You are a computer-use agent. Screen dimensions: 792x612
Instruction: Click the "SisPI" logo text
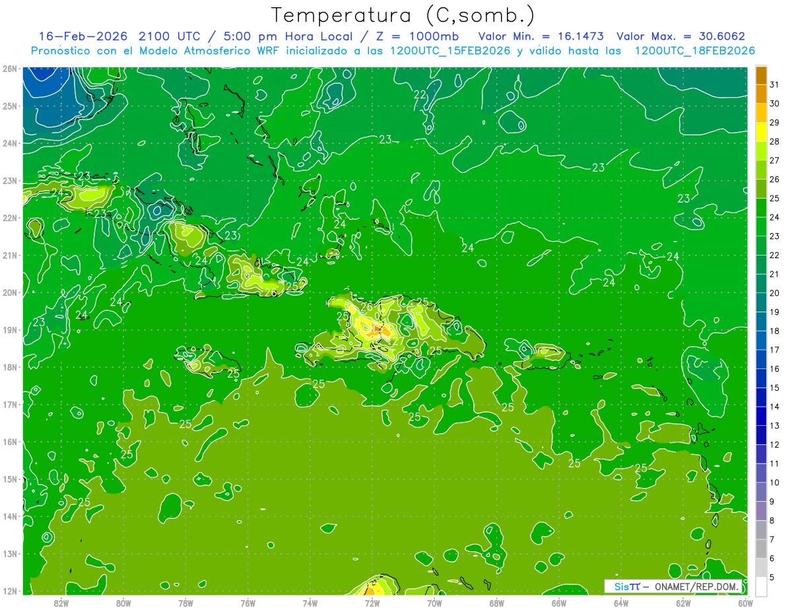point(627,586)
